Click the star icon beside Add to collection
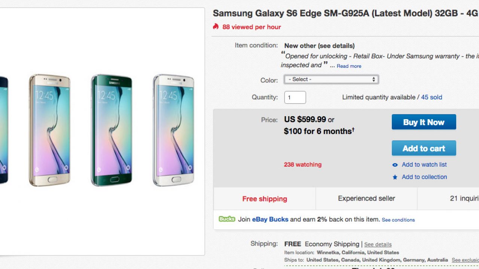This screenshot has width=479, height=269. pos(395,177)
